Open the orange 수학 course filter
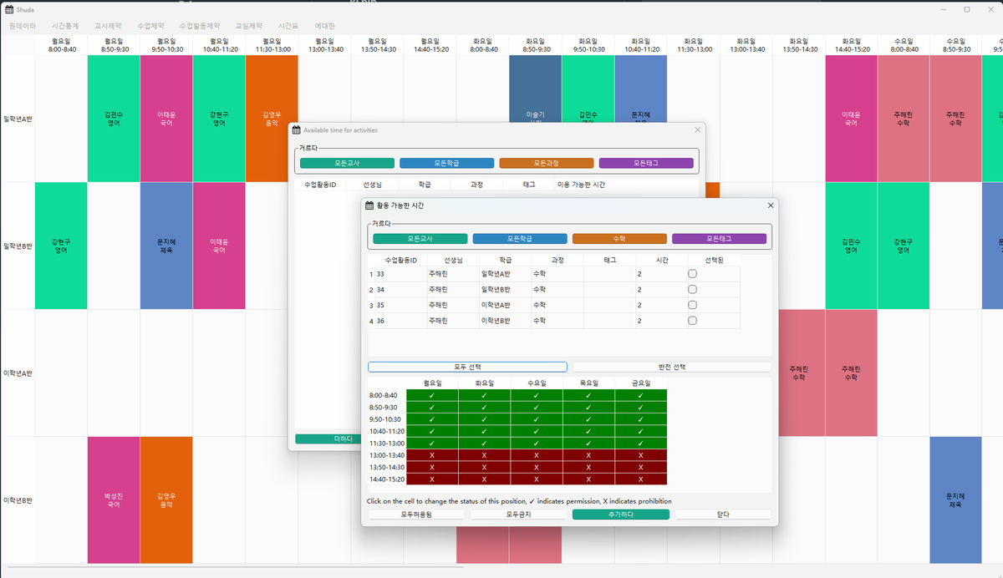This screenshot has height=578, width=1003. coord(619,239)
